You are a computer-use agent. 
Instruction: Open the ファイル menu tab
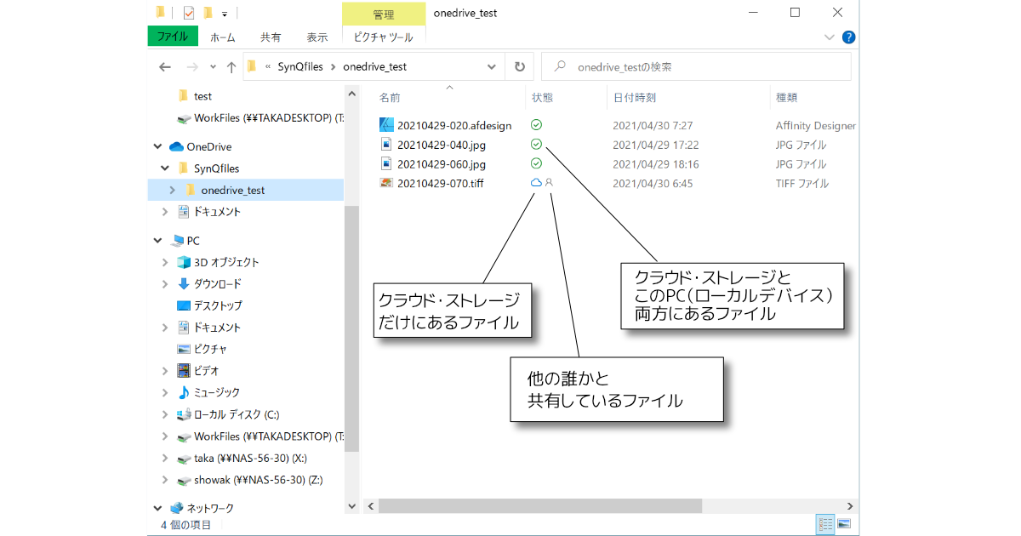pyautogui.click(x=173, y=37)
